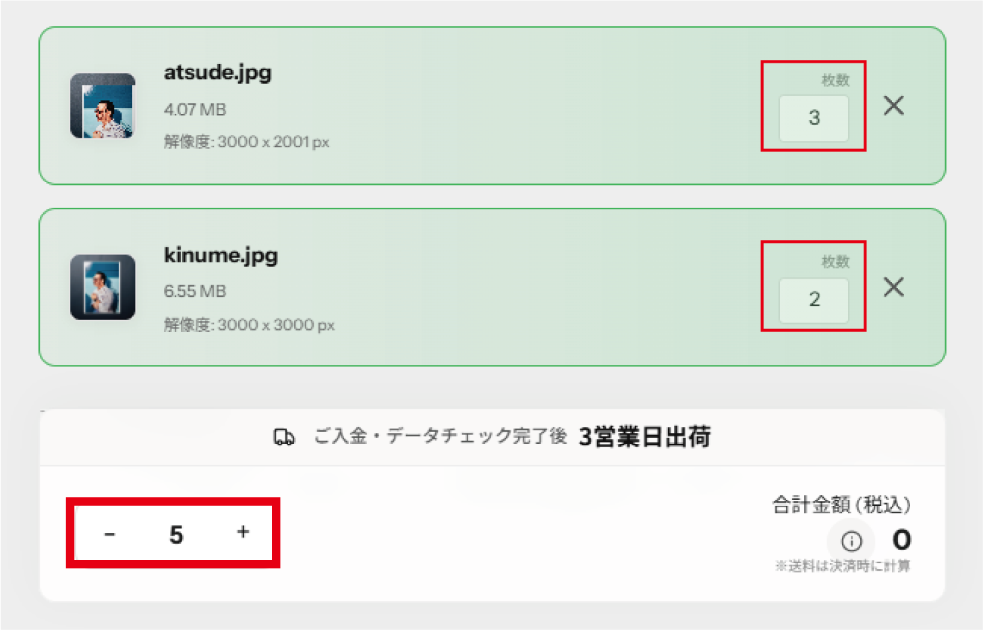Image resolution: width=983 pixels, height=630 pixels.
Task: Select the kinume.jpg file name
Action: 221,256
